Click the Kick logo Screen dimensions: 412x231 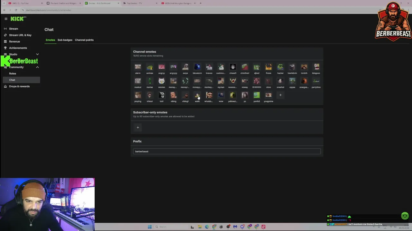click(x=18, y=19)
